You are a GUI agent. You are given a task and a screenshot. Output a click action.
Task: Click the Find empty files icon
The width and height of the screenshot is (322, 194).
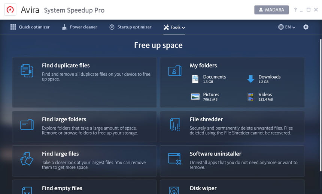tap(27, 190)
